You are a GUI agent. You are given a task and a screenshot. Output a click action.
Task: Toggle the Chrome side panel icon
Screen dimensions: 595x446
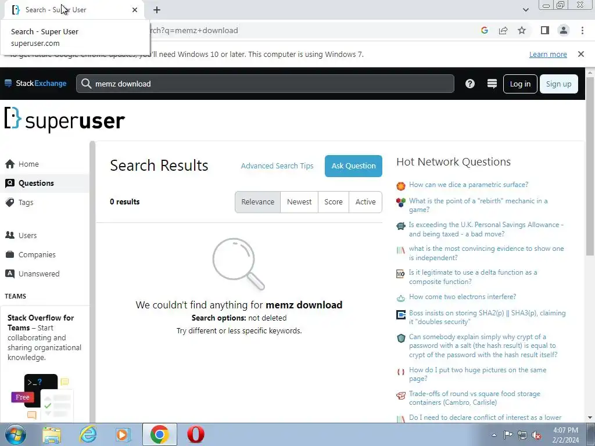click(545, 30)
